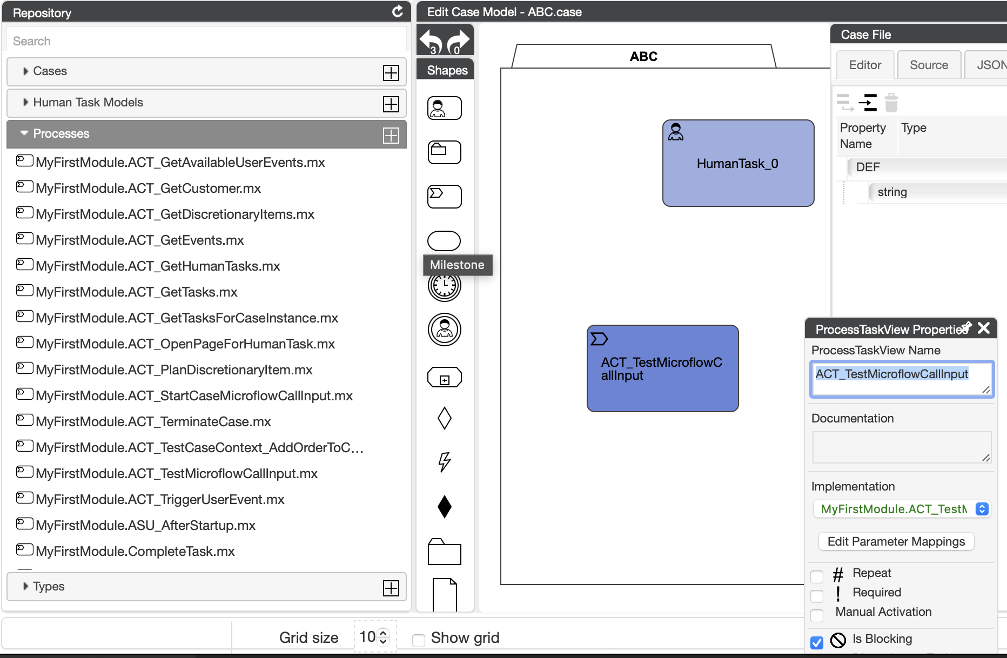Click the undo arrow in the toolbar
The height and width of the screenshot is (658, 1007).
(431, 41)
